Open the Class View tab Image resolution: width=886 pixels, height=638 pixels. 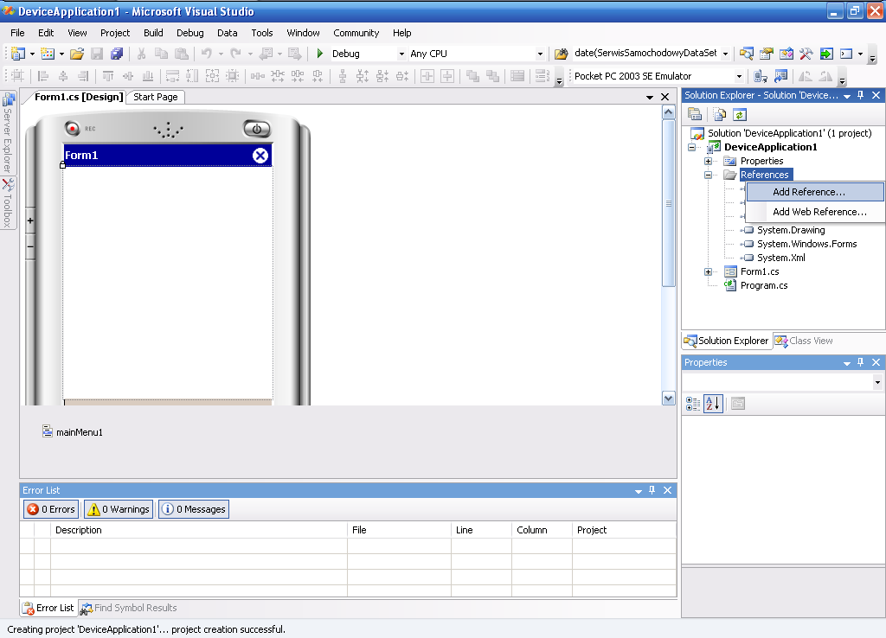[x=804, y=341]
